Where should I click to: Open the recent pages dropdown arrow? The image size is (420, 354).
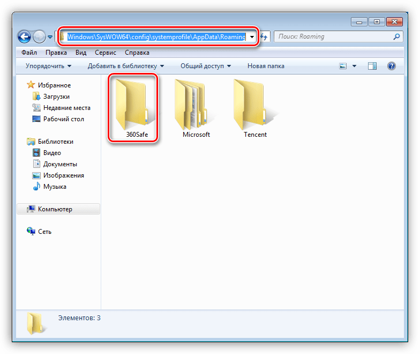[50, 36]
